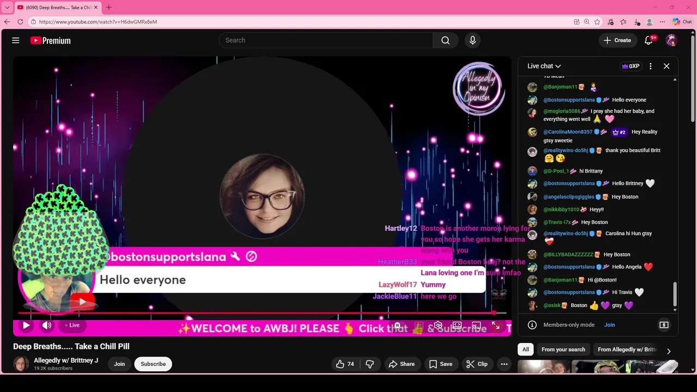Open browser zoom magnifier icon
Screen dimensions: 697x392
click(586, 22)
